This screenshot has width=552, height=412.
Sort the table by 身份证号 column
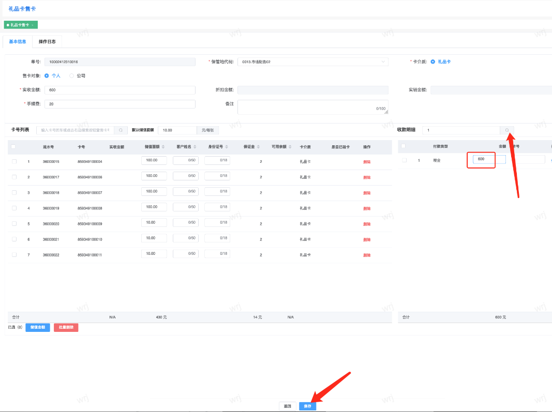coord(227,147)
